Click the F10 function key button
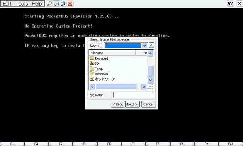243x146 pixels. (231, 144)
